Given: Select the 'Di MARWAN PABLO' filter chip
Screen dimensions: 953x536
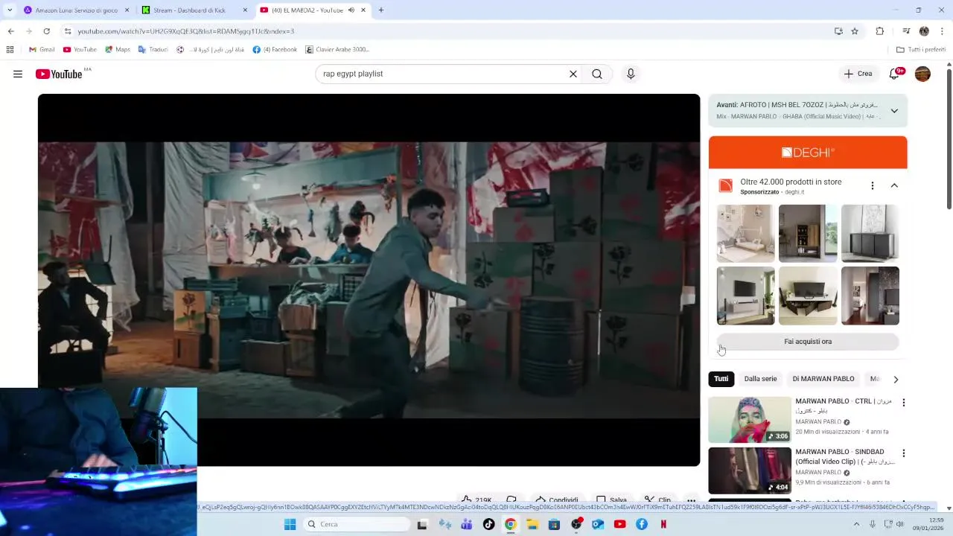Looking at the screenshot, I should 823,379.
